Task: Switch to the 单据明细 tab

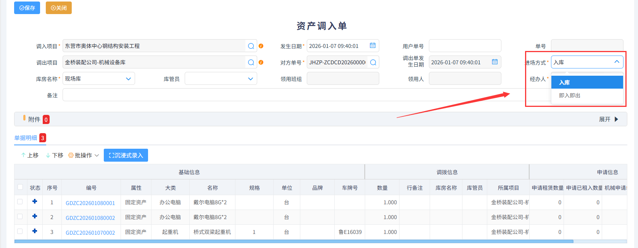Action: coord(26,138)
